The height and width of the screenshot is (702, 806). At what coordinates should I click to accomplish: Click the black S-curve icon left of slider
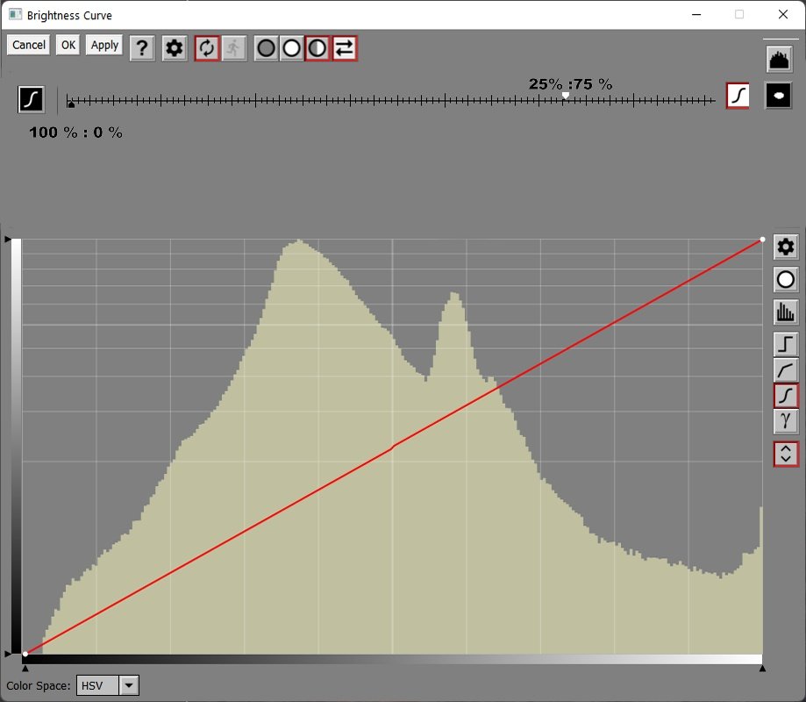click(31, 99)
